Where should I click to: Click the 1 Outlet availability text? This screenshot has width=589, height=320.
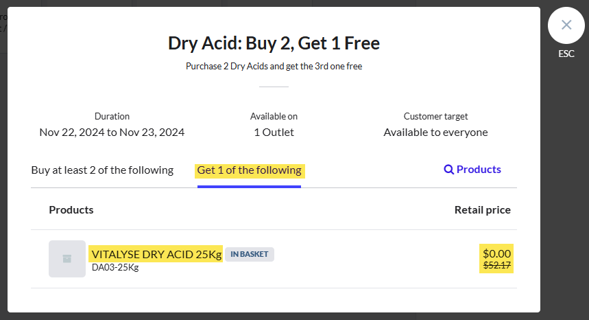[274, 133]
